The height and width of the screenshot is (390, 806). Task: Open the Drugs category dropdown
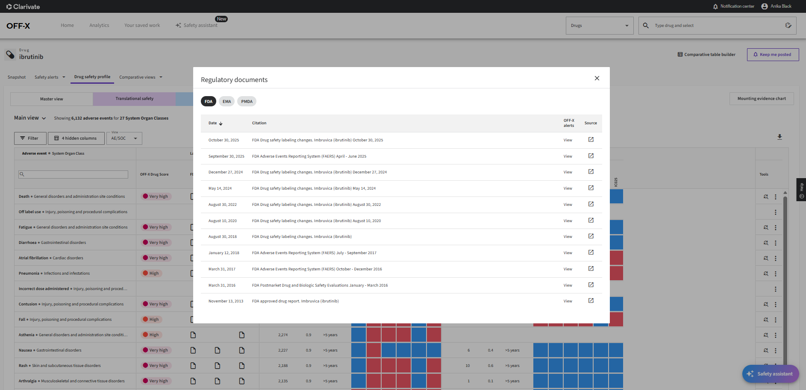tap(600, 26)
